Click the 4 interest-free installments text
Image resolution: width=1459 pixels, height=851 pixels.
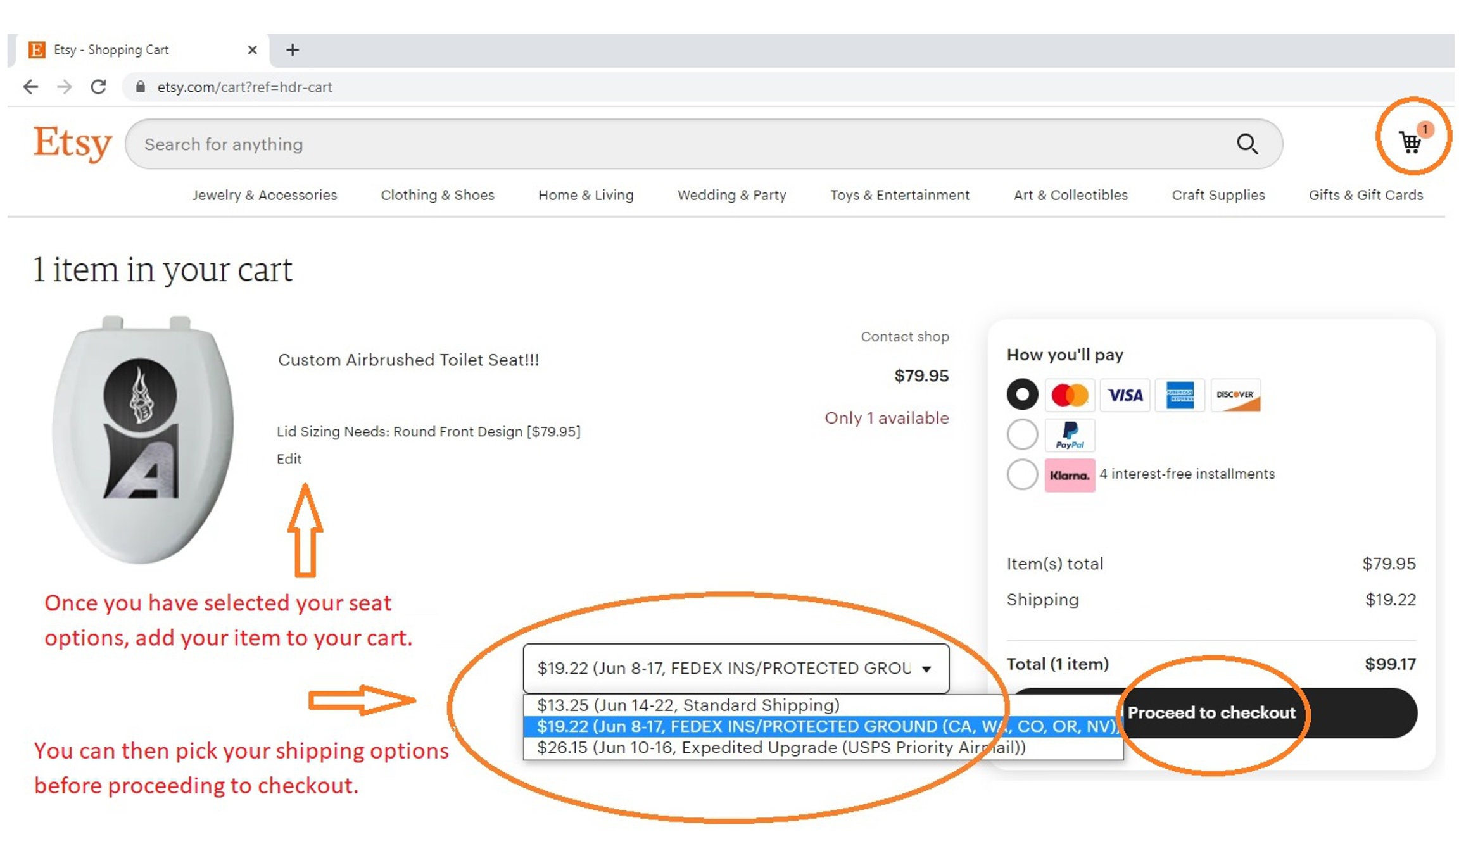(1187, 474)
